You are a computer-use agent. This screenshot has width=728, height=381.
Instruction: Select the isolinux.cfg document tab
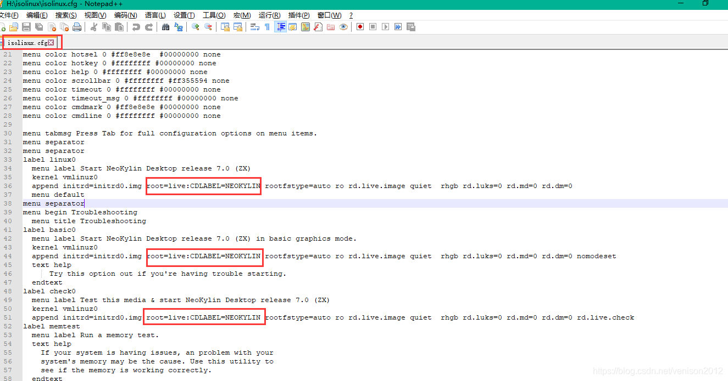[x=27, y=42]
